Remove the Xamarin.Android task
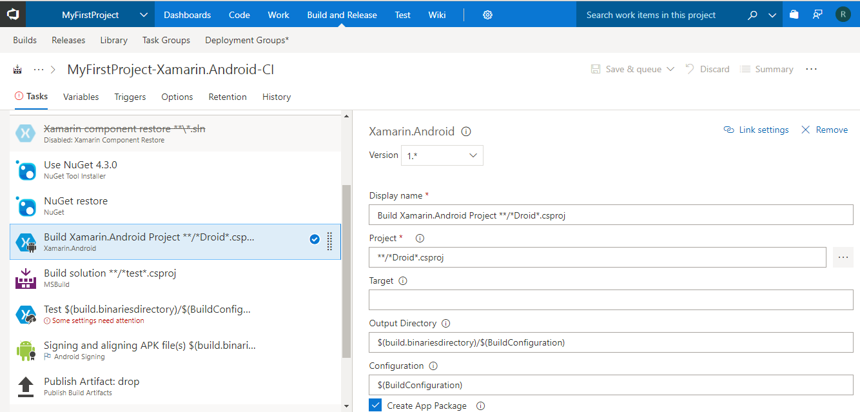This screenshot has width=860, height=412. pyautogui.click(x=825, y=130)
